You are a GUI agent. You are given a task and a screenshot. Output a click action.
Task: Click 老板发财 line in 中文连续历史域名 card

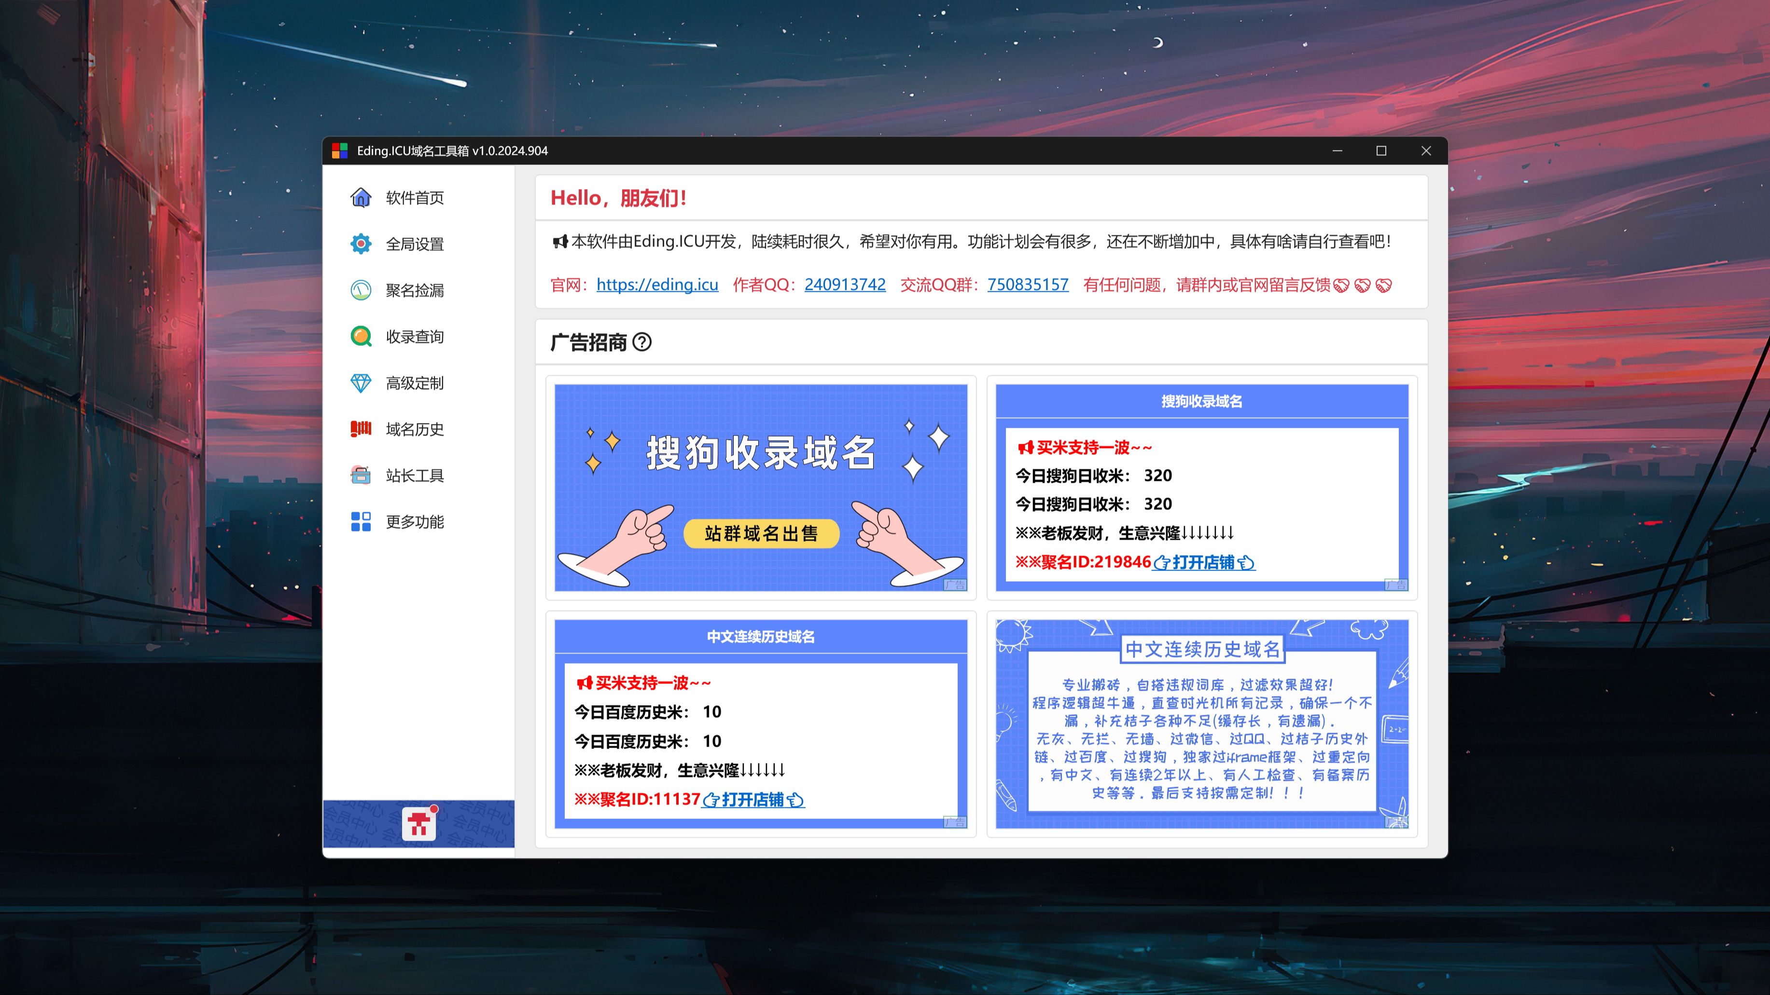pyautogui.click(x=680, y=770)
